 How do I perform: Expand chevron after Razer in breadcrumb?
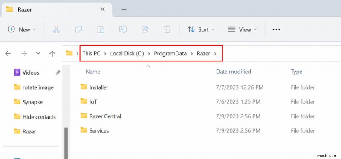click(x=215, y=54)
